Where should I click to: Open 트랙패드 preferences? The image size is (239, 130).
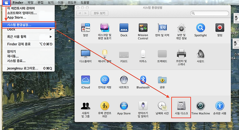[x=162, y=56]
